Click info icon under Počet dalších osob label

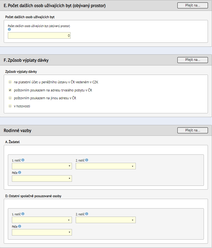(9, 29)
